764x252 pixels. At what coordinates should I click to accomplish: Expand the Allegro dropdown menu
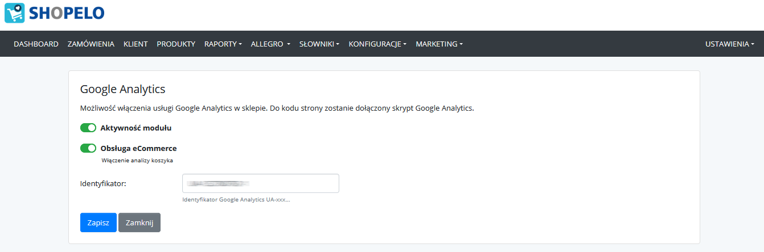click(270, 44)
